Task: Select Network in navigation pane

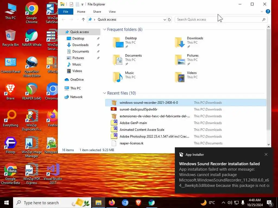Action: (x=76, y=97)
